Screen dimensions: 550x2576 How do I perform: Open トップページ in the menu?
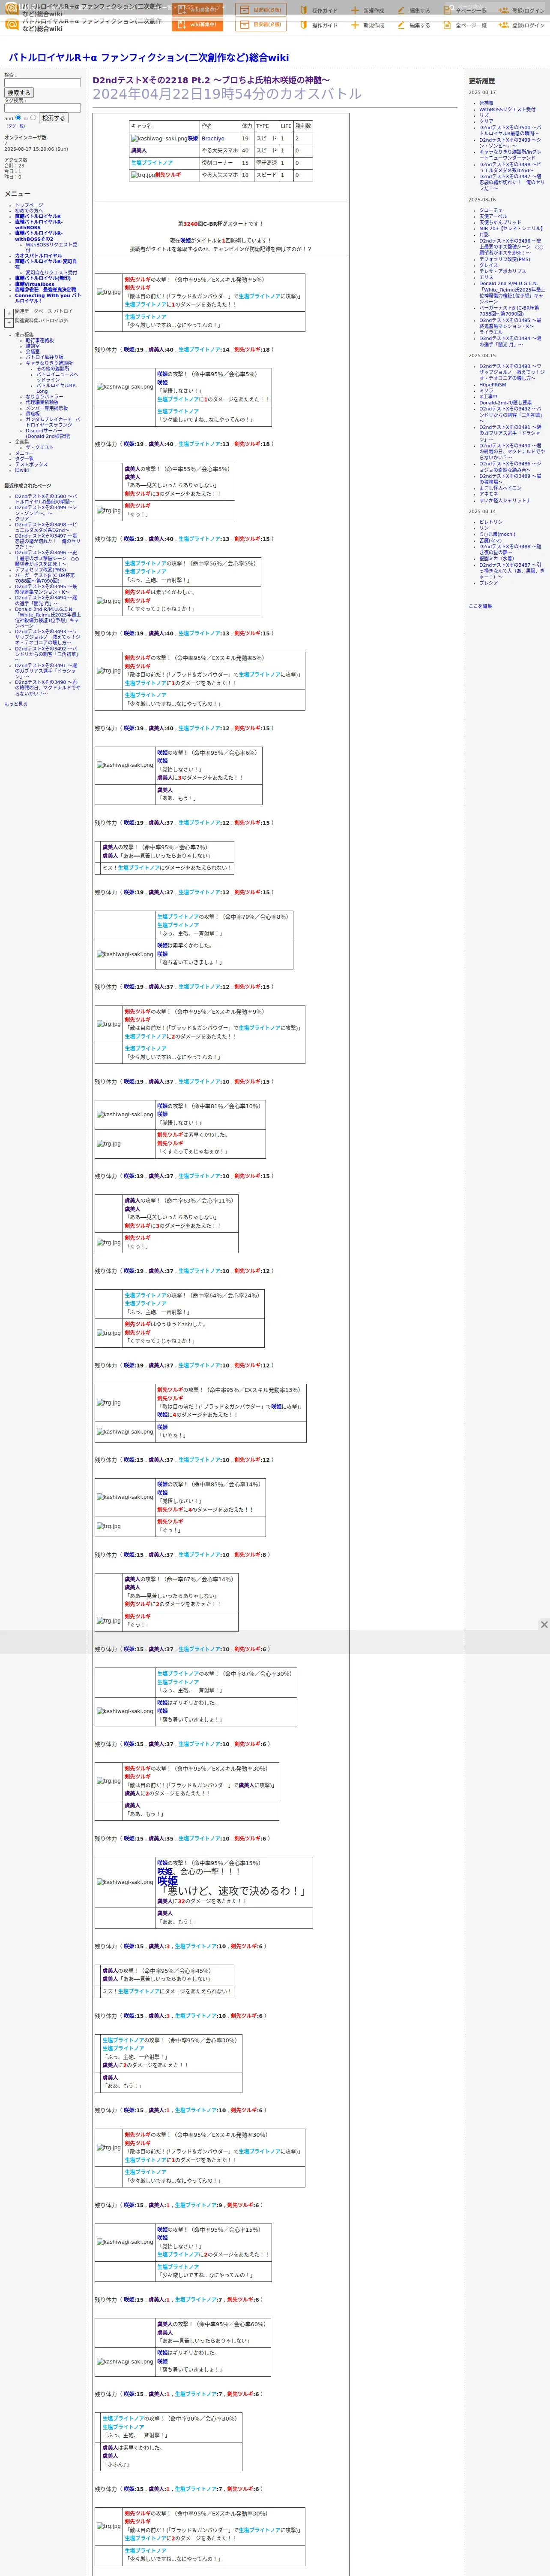[x=29, y=205]
